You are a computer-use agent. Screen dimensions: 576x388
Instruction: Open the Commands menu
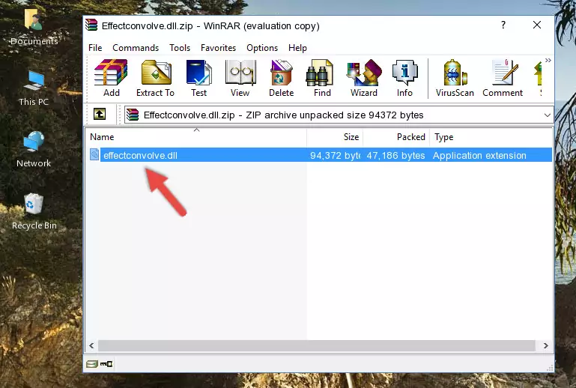tap(136, 48)
